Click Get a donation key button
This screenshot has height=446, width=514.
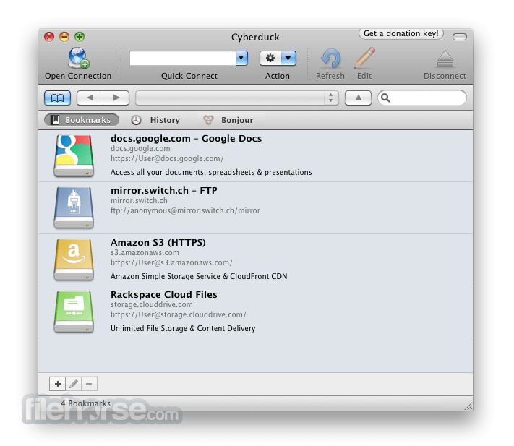[x=401, y=33]
